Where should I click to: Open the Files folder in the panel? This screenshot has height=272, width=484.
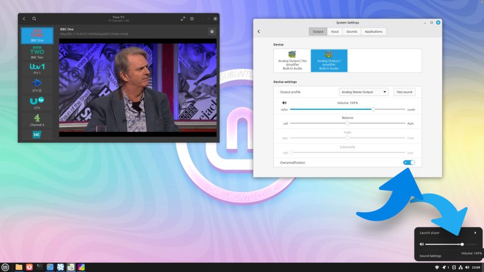(x=19, y=267)
